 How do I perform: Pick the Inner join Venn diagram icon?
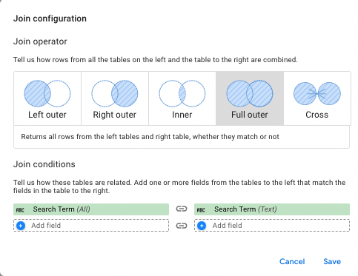[182, 93]
